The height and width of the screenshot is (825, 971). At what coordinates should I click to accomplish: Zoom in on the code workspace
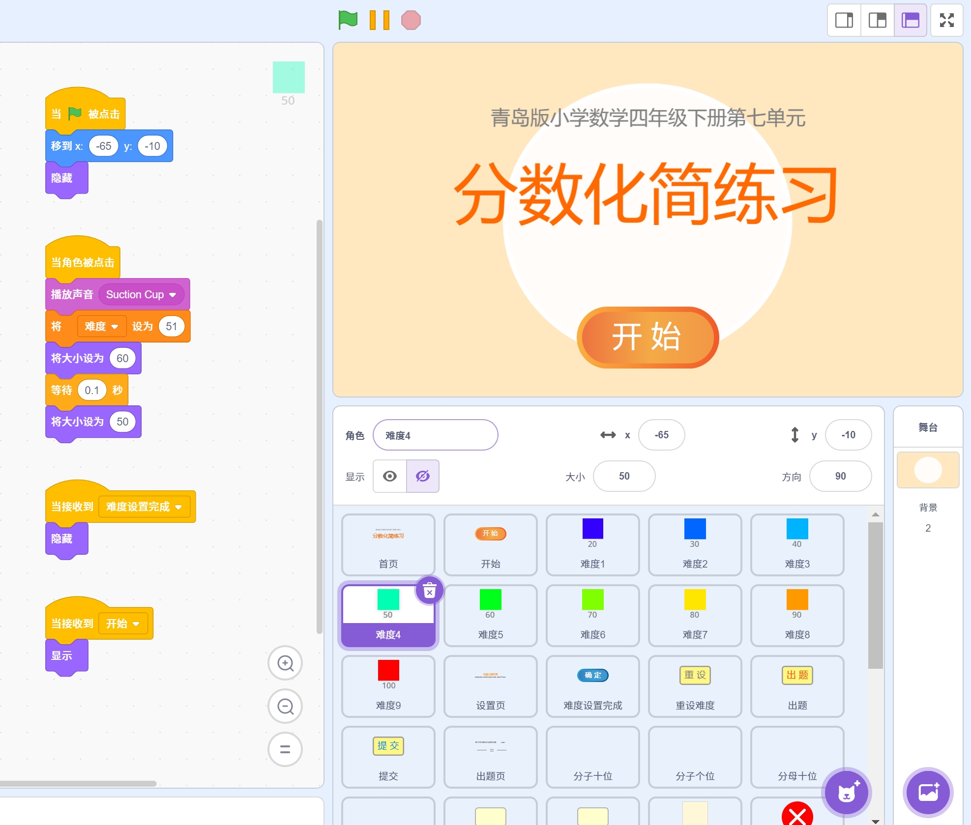pos(285,663)
